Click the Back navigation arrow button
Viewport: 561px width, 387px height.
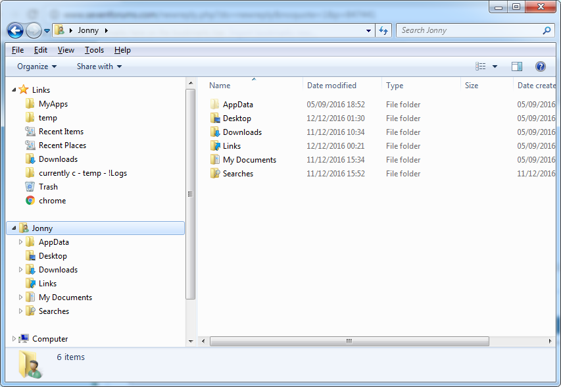(x=15, y=31)
